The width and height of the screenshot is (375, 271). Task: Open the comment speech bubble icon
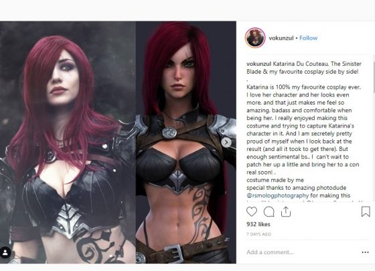point(269,212)
